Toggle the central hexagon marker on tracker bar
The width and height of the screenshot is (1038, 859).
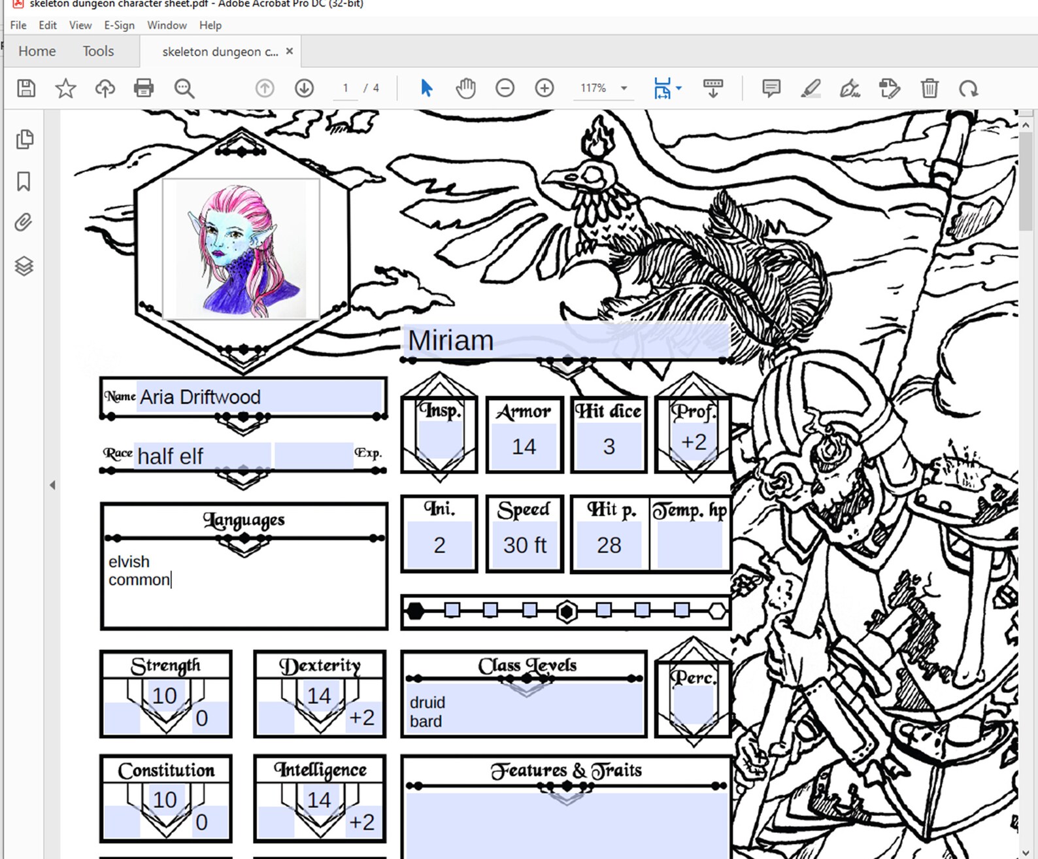coord(567,611)
